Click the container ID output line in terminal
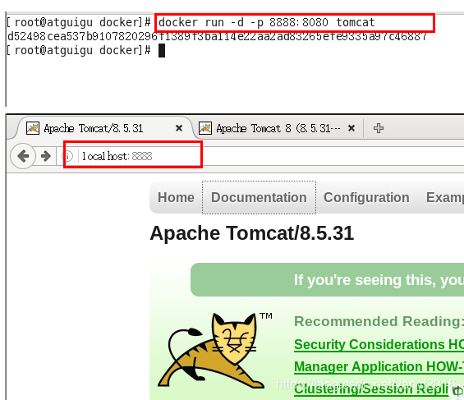The height and width of the screenshot is (400, 464). coord(217,36)
